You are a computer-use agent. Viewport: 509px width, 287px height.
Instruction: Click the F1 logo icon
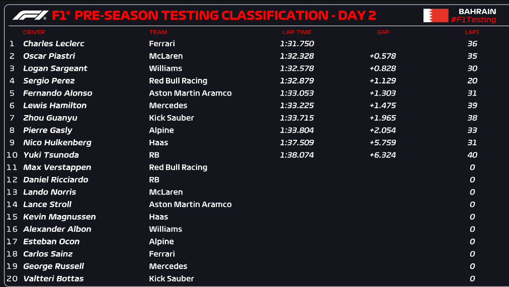(x=30, y=15)
